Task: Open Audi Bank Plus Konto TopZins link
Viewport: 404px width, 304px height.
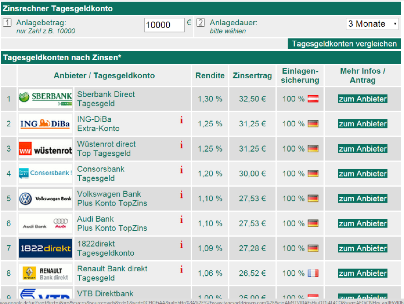Action: point(112,224)
